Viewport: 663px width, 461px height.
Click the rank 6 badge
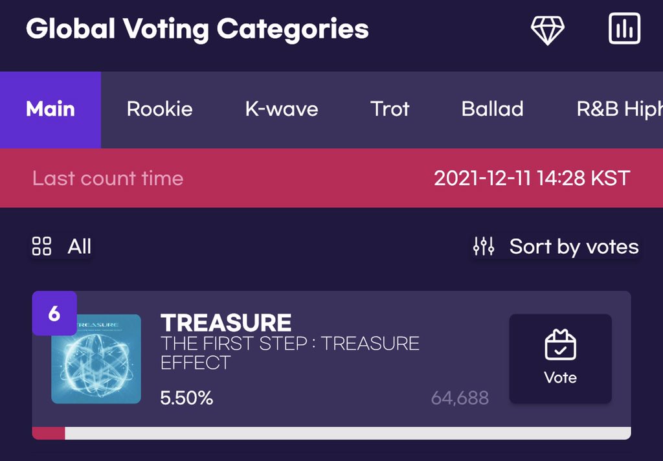coord(54,313)
